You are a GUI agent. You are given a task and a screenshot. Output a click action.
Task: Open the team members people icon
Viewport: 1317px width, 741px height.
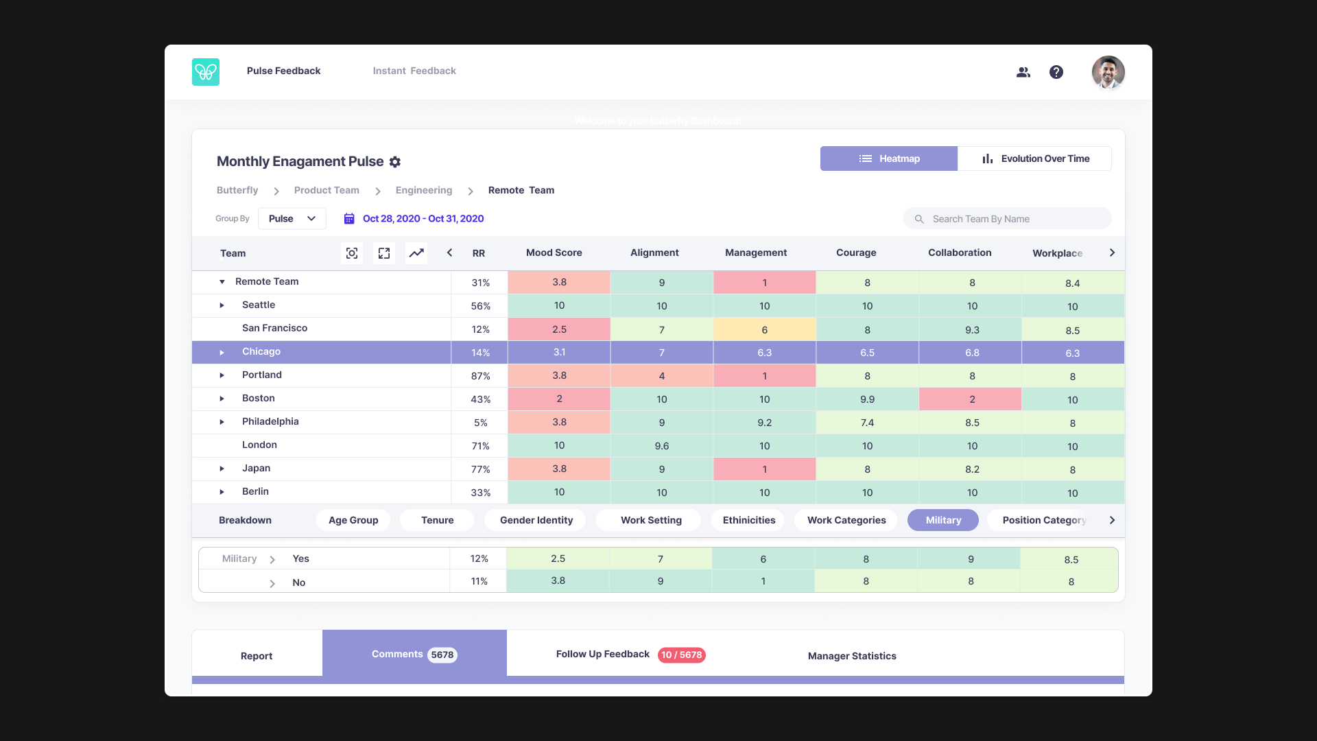[1023, 72]
